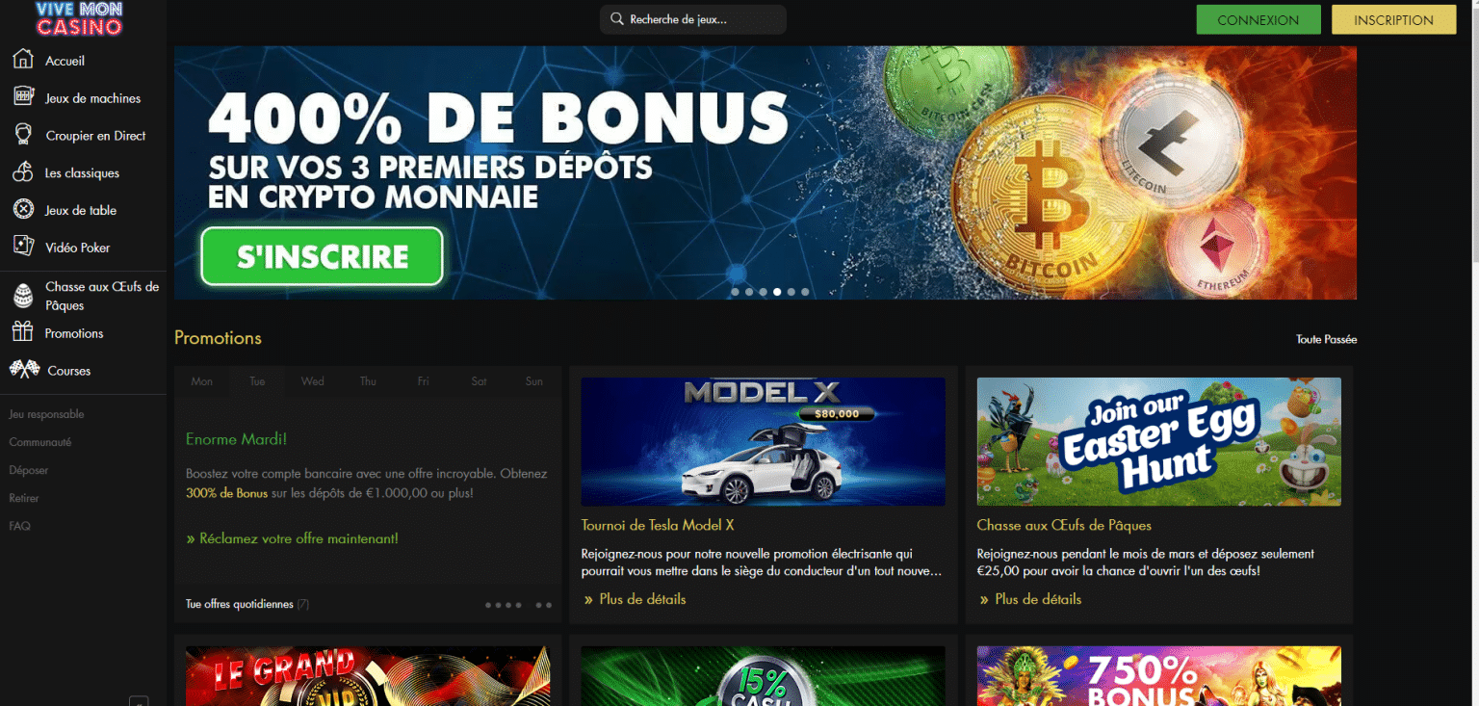Click the green CONNEXION button
The image size is (1479, 706).
[x=1258, y=19]
